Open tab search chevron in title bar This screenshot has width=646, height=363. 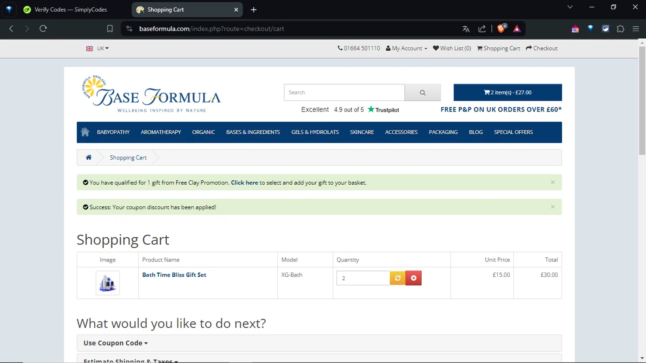click(x=570, y=7)
